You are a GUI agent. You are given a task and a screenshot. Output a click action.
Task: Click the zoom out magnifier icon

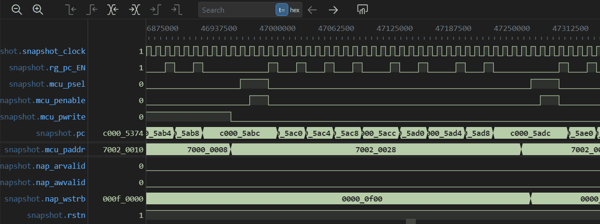(17, 9)
